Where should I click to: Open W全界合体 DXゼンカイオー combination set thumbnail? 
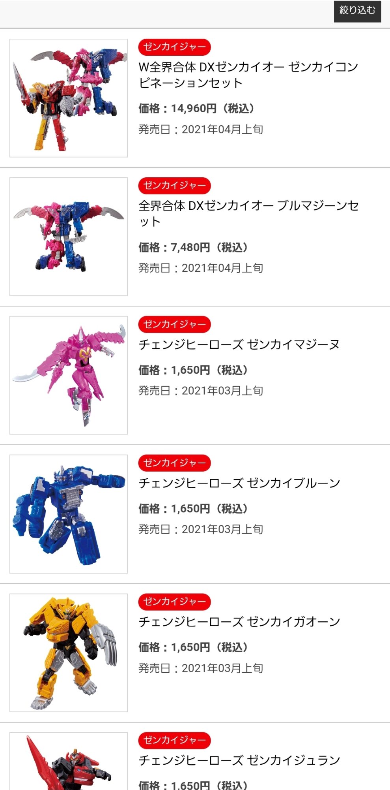coord(69,98)
